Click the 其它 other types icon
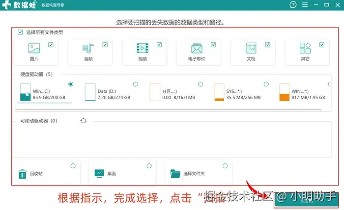 click(x=305, y=48)
